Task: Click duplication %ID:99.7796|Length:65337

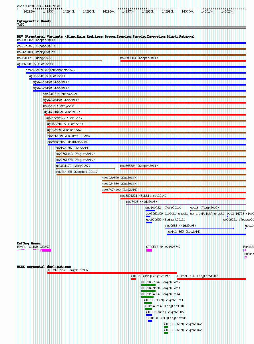Action: [68, 270]
